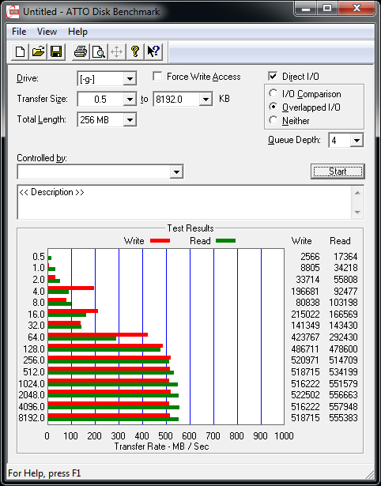Enable the Force Write Access checkbox
381x486 pixels.
coord(157,76)
